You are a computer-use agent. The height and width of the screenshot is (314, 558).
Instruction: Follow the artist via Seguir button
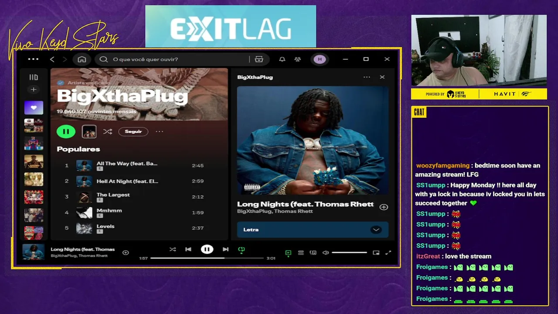click(x=133, y=131)
